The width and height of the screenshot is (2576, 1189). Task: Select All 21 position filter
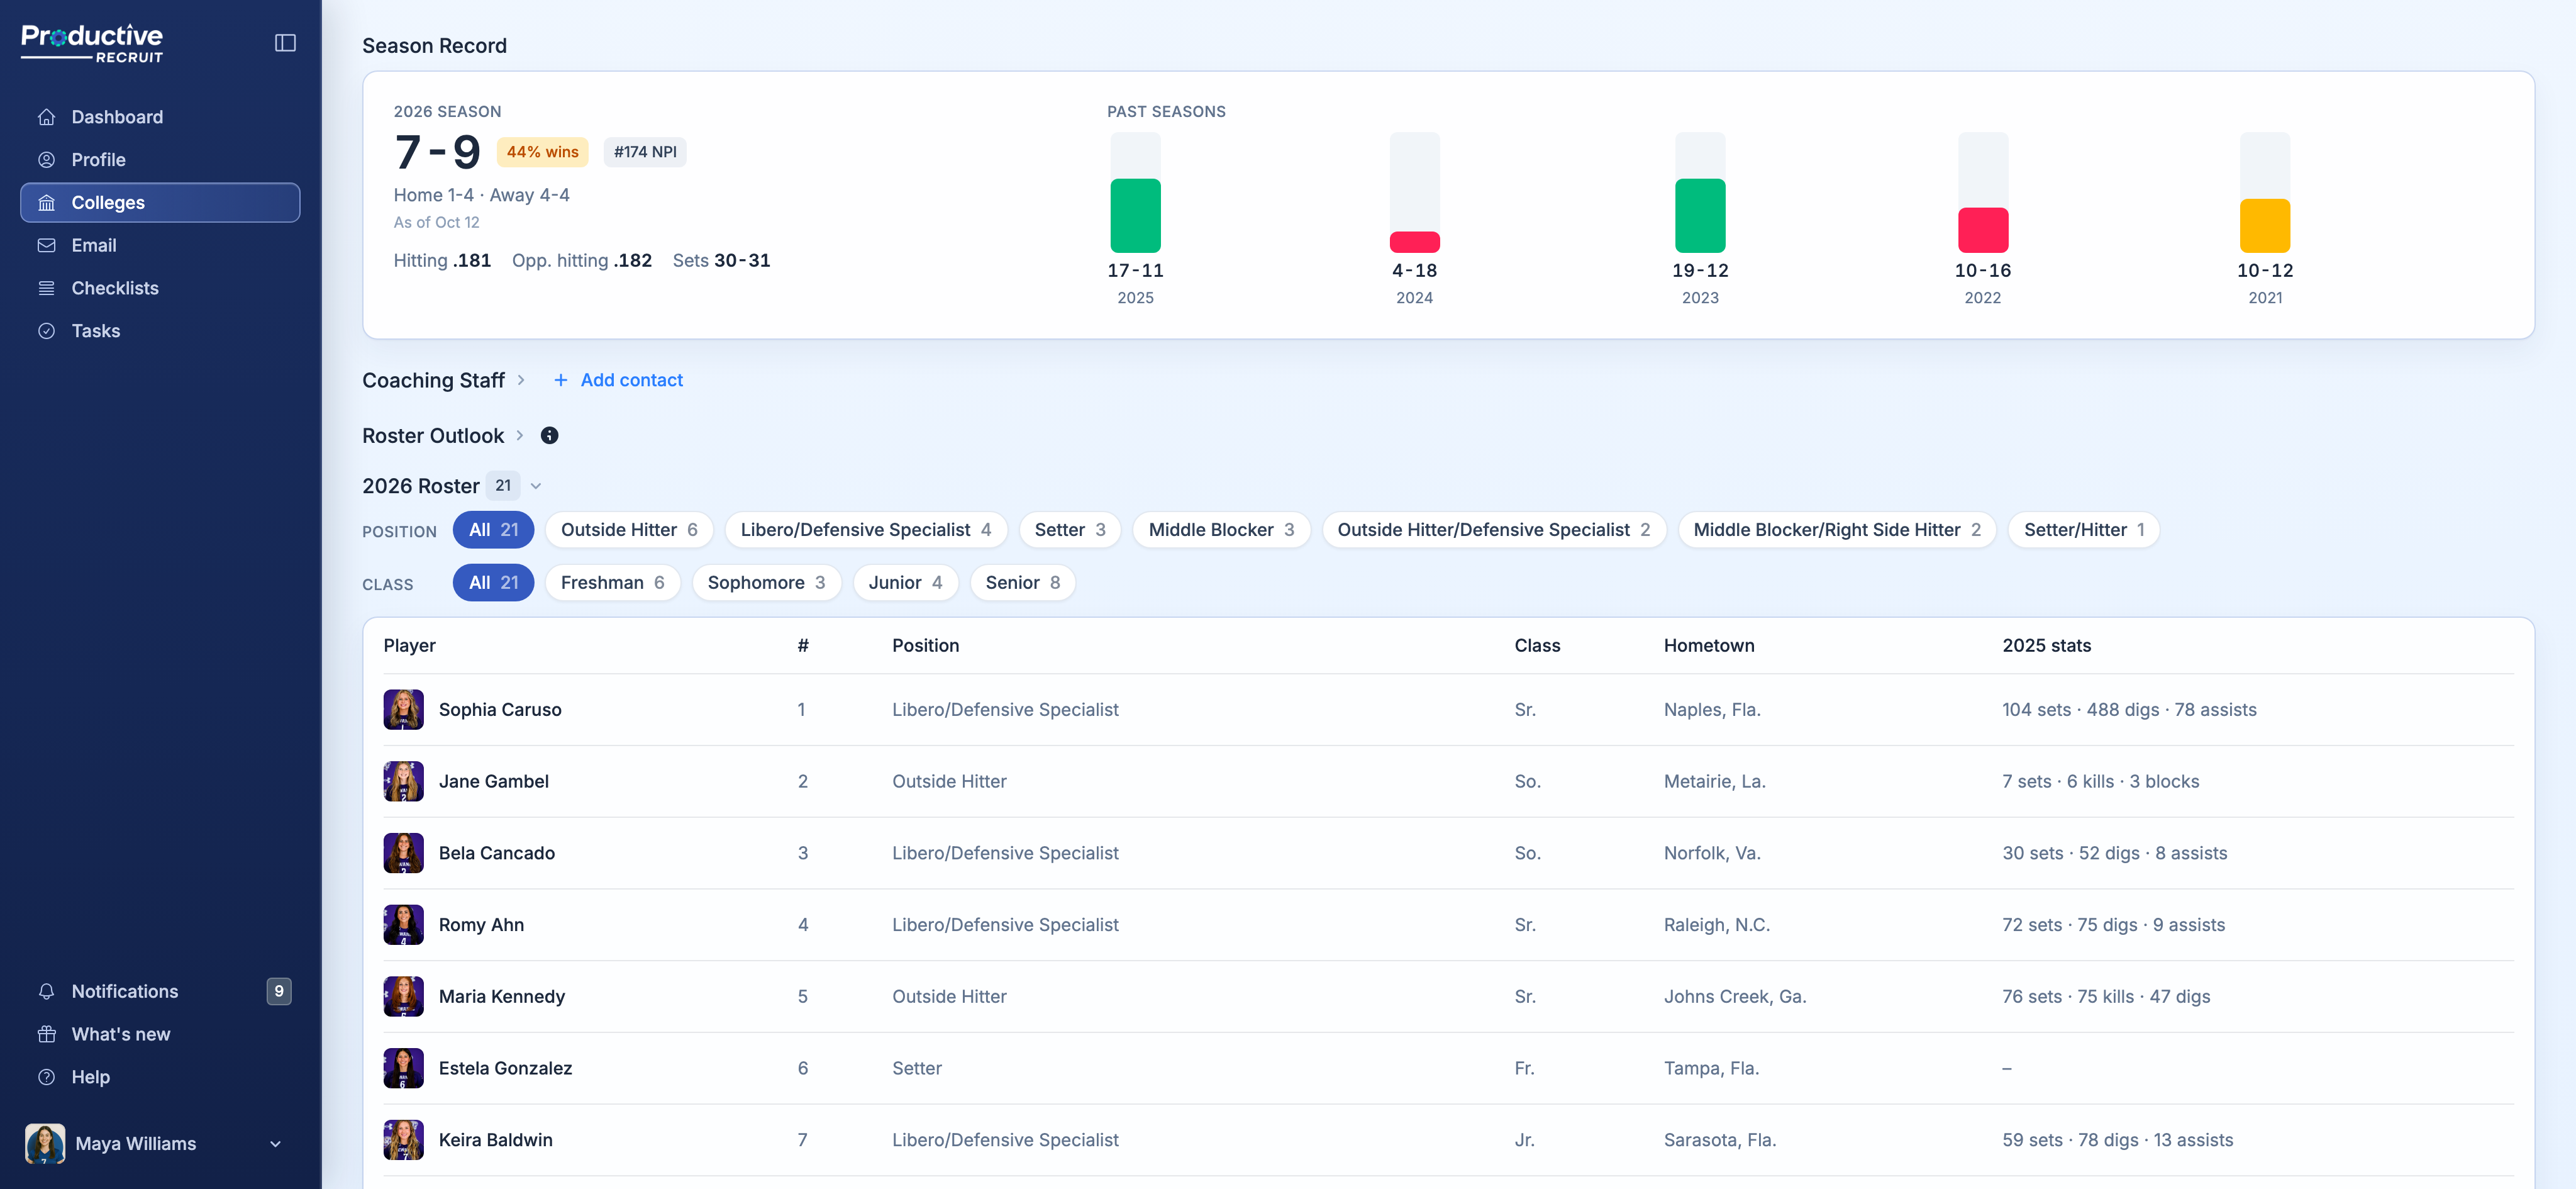[x=493, y=530]
